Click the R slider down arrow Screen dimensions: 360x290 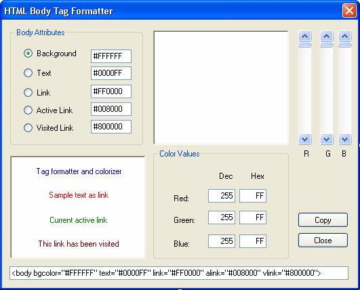click(x=304, y=140)
